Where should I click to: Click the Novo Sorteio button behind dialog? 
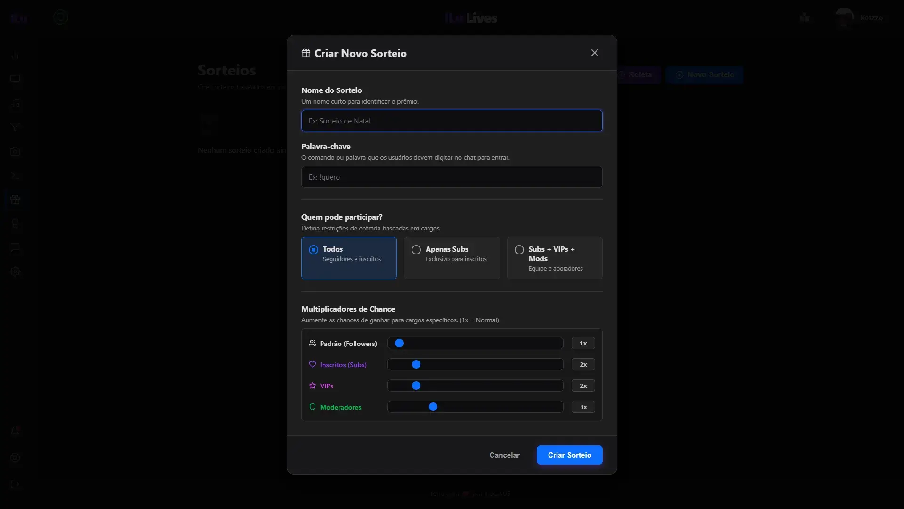[704, 74]
